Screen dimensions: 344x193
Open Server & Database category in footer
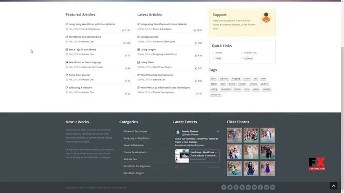[133, 145]
